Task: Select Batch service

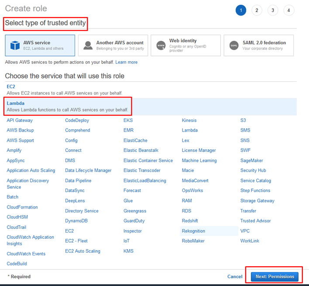Action: click(12, 197)
